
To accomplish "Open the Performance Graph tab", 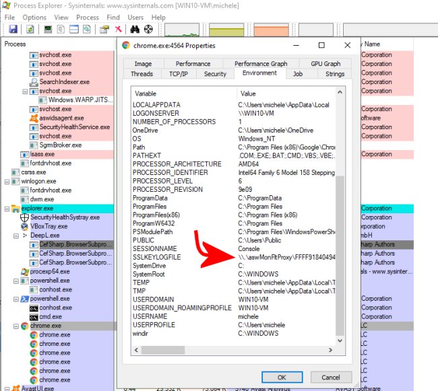I will (x=261, y=63).
